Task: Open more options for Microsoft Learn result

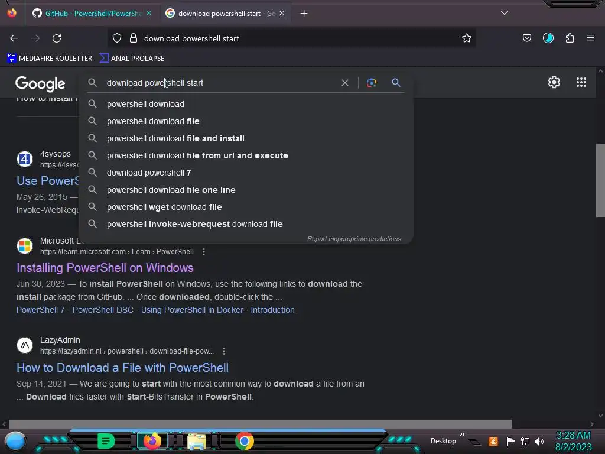Action: click(204, 252)
